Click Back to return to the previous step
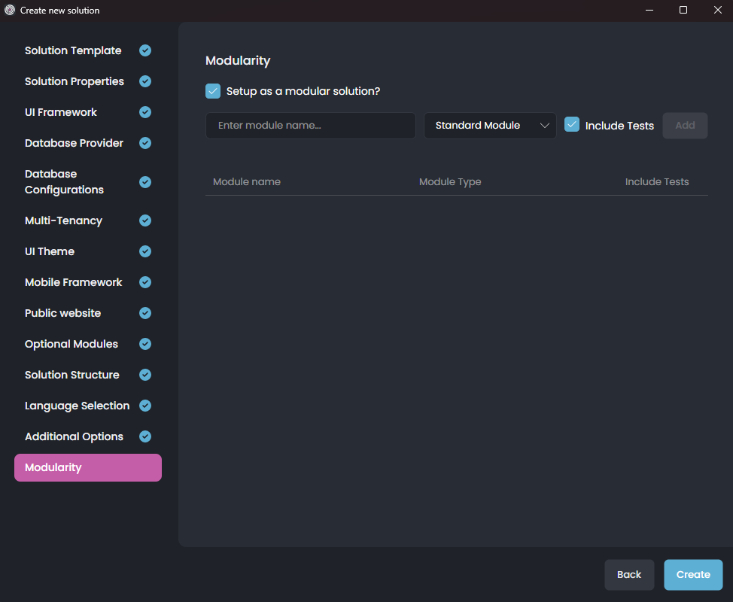This screenshot has width=733, height=602. [629, 574]
